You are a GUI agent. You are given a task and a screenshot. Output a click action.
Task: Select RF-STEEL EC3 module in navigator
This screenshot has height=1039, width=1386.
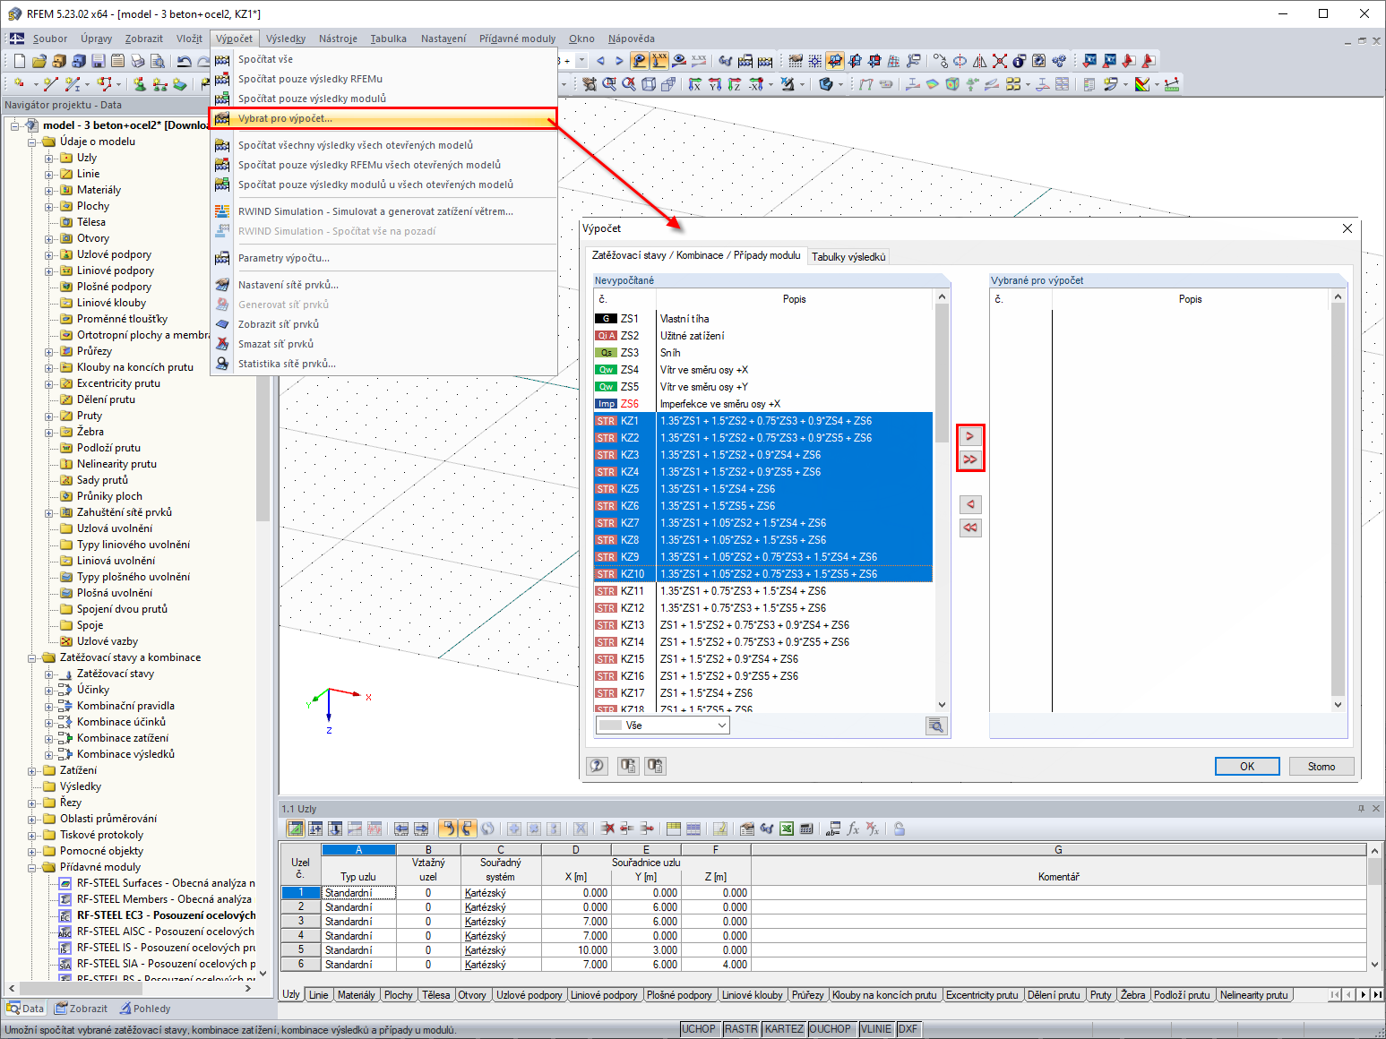(x=158, y=915)
